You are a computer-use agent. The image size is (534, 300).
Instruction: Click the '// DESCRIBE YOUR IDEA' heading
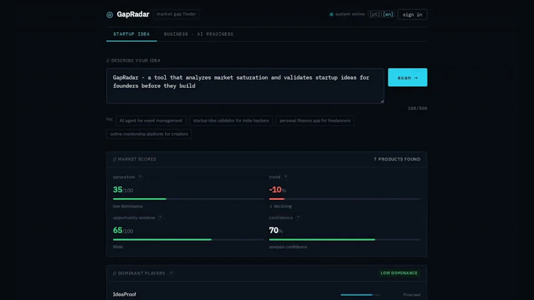[133, 61]
